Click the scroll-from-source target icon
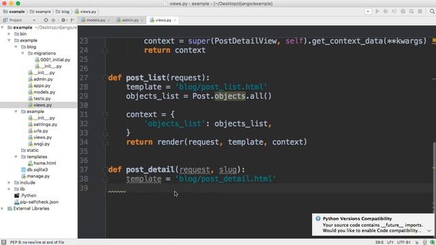 tap(46, 20)
